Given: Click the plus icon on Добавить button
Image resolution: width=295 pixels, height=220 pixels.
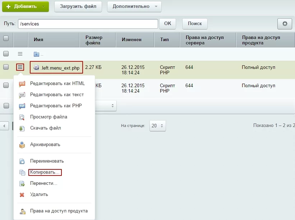Looking at the screenshot, I should coord(8,6).
